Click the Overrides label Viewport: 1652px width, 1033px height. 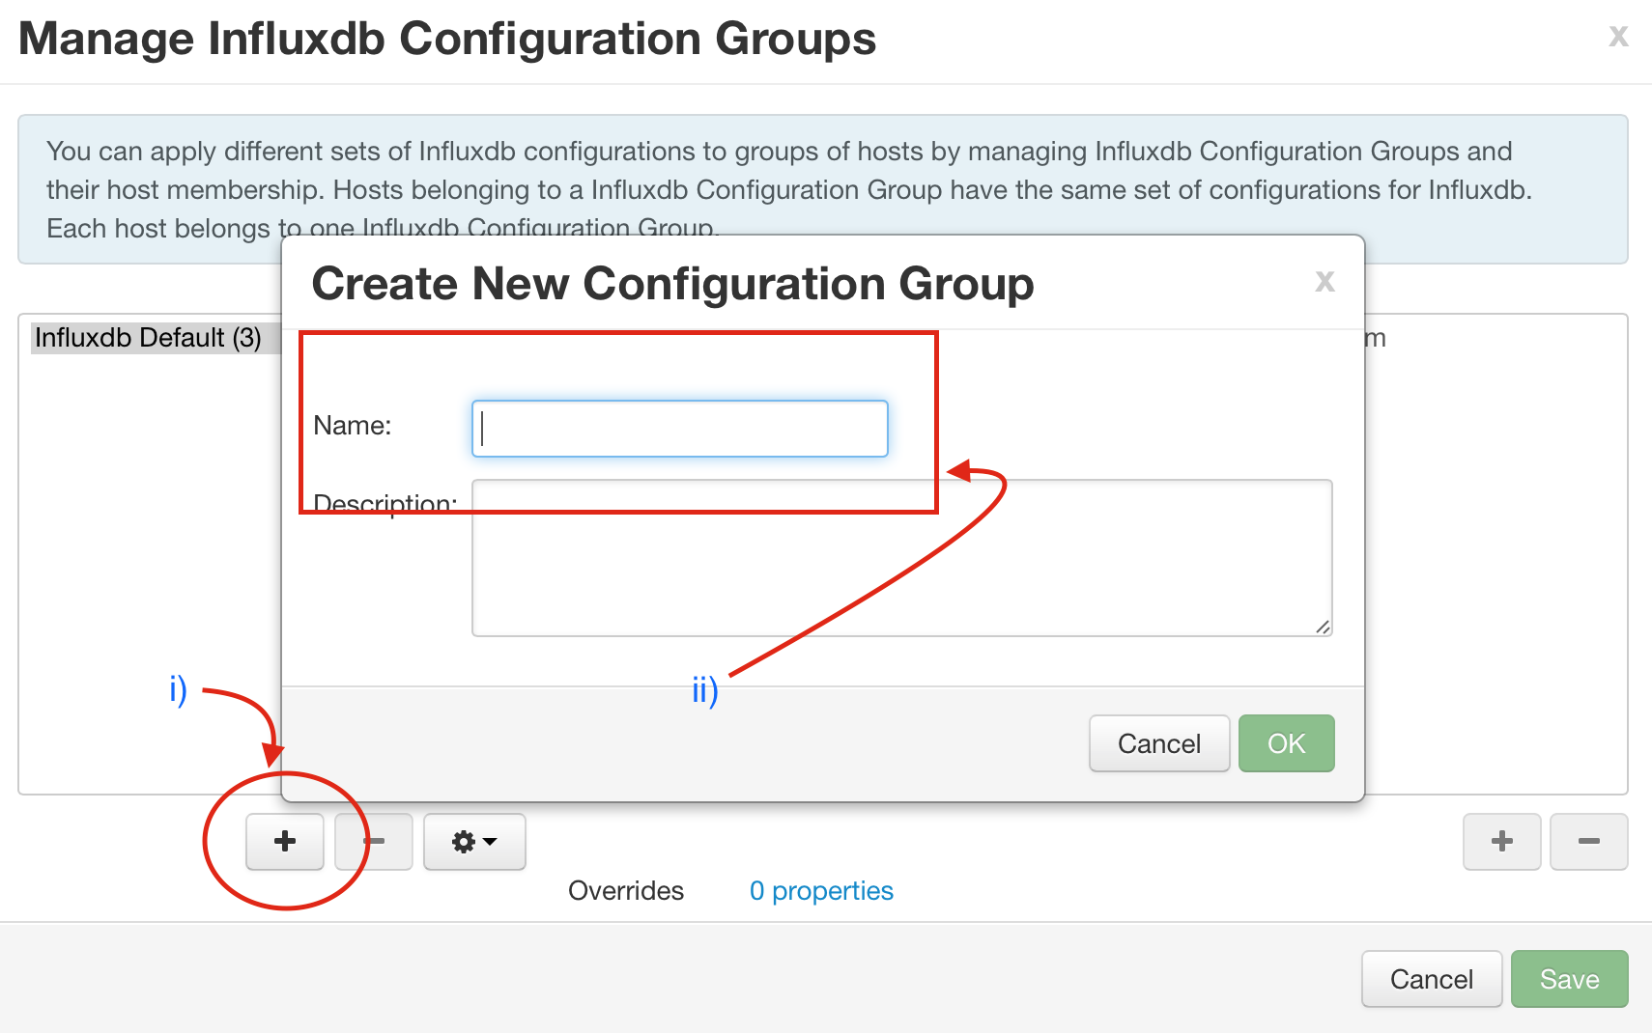[626, 890]
